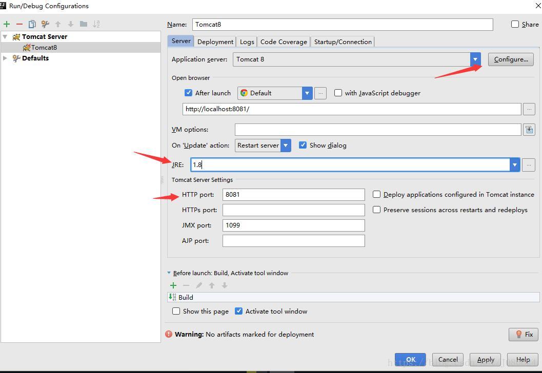The image size is (542, 373).
Task: Add a new configuration with green plus
Action: pos(7,24)
